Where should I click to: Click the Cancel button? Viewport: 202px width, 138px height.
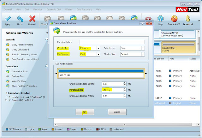pos(117,112)
